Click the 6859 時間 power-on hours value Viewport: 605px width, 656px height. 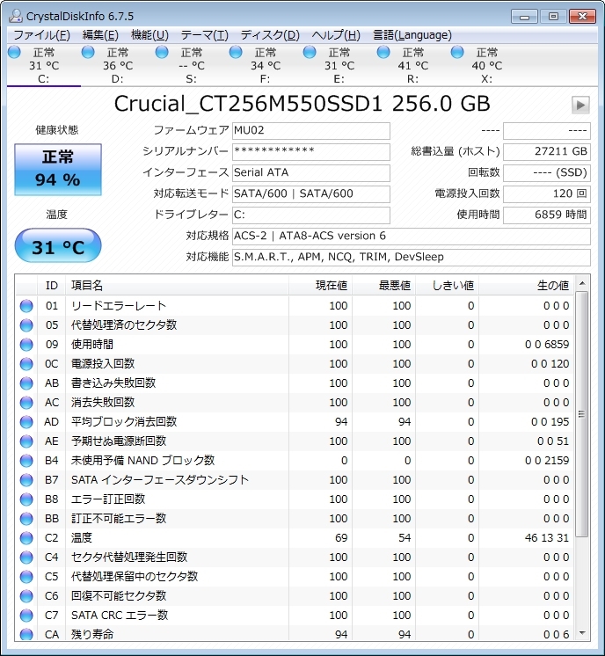(x=547, y=215)
